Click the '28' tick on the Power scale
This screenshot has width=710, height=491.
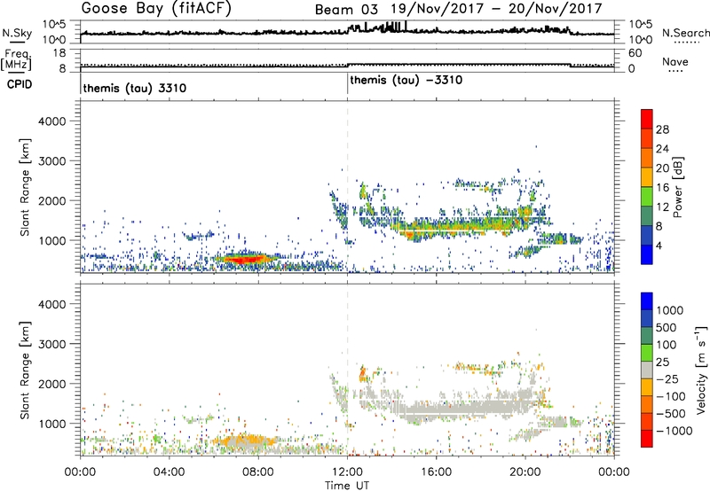tap(662, 129)
